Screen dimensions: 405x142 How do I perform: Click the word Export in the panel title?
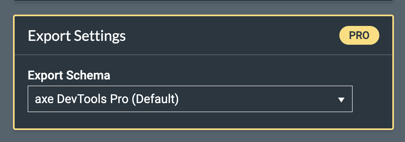pyautogui.click(x=49, y=36)
